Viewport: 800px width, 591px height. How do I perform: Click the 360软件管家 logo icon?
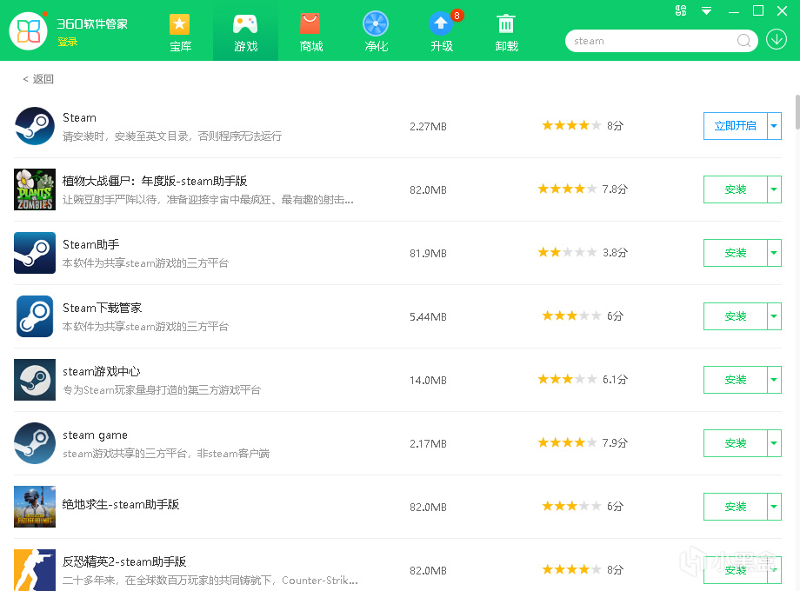tap(29, 31)
